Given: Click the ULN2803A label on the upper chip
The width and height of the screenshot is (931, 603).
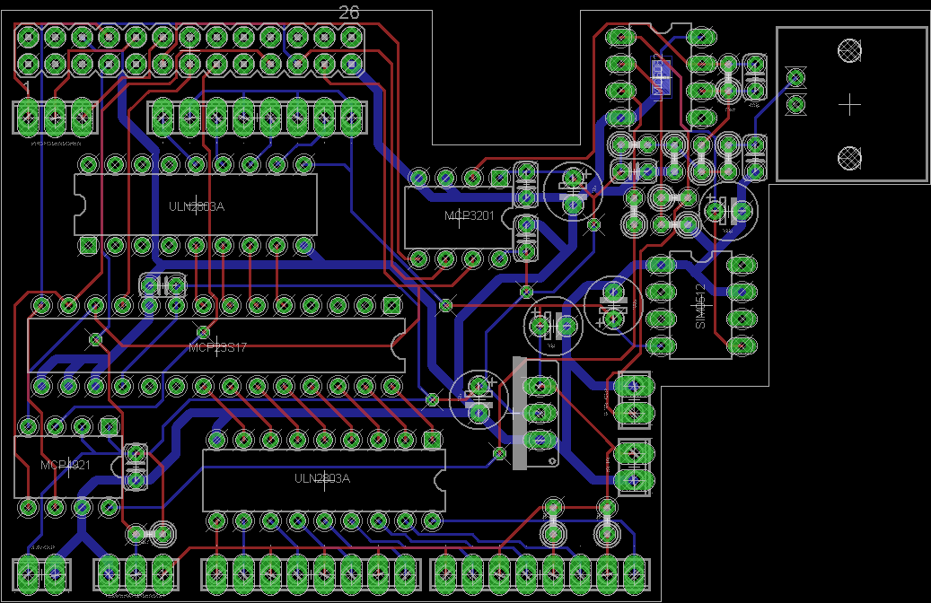Looking at the screenshot, I should pyautogui.click(x=197, y=206).
